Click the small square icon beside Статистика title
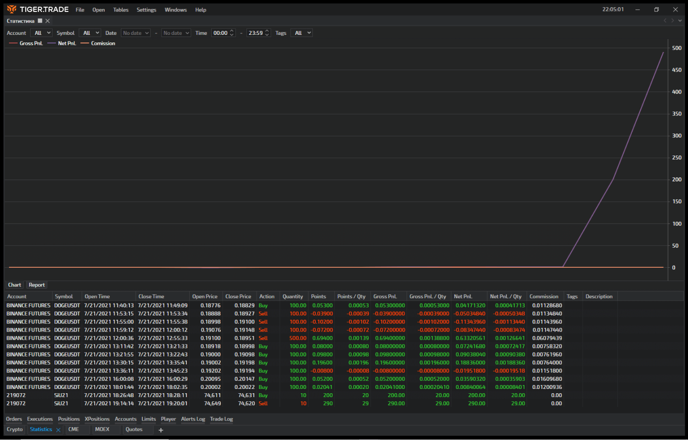Image resolution: width=688 pixels, height=440 pixels. click(40, 21)
